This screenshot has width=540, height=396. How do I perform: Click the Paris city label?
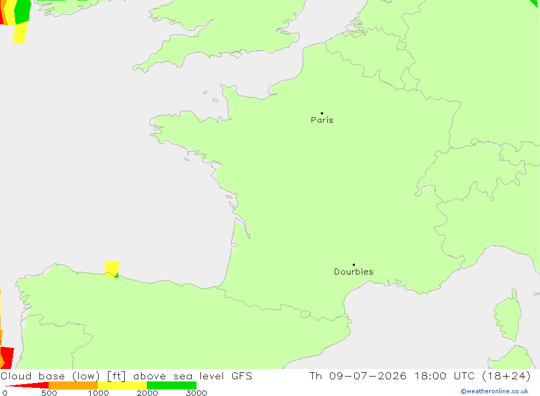[322, 120]
